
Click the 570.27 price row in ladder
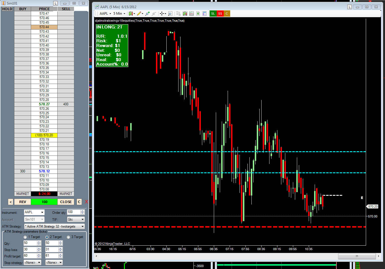pyautogui.click(x=44, y=104)
